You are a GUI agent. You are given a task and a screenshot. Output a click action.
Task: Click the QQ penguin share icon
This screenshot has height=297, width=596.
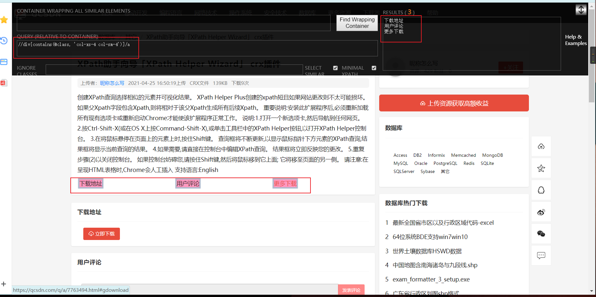tap(541, 190)
